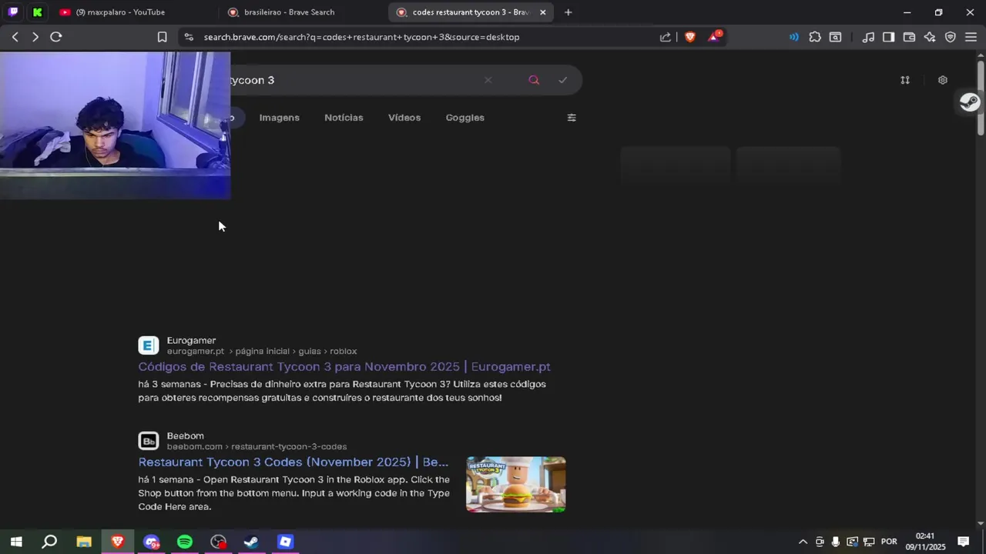Click the Beebom site favicon
This screenshot has width=986, height=554.
[149, 441]
